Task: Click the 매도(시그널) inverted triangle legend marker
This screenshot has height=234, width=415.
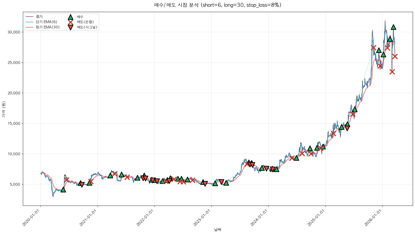Action: tap(70, 27)
